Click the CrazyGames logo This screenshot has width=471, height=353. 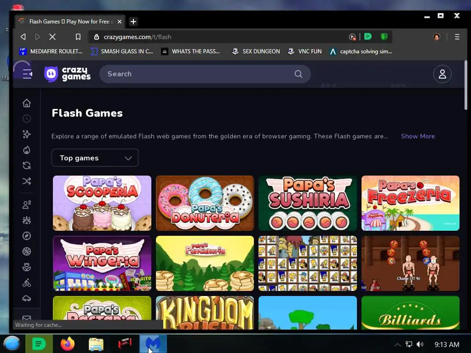pos(67,74)
